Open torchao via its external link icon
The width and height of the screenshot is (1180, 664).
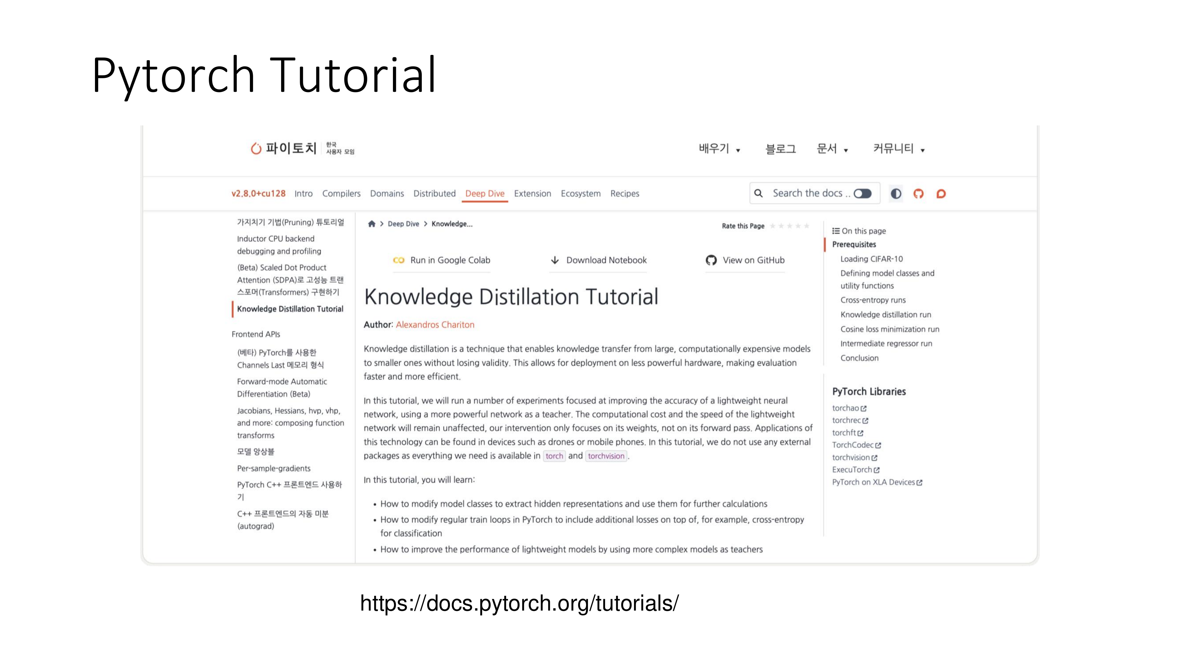864,408
